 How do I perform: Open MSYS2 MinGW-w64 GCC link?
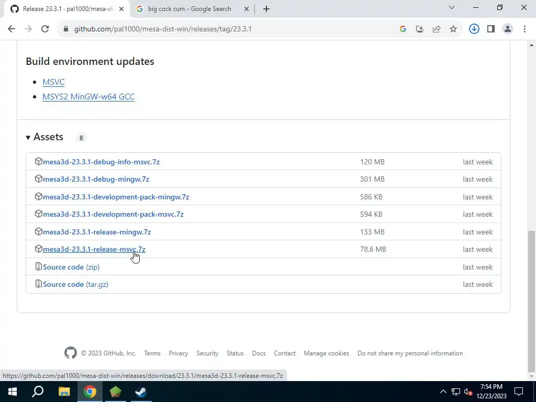pyautogui.click(x=88, y=97)
